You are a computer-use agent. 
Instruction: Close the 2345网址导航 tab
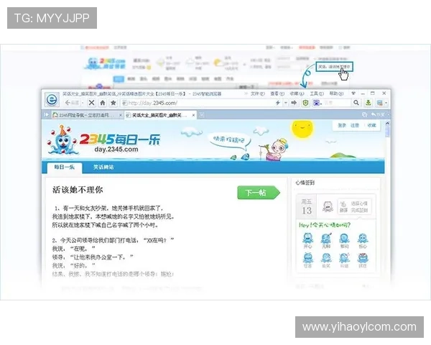click(x=121, y=115)
